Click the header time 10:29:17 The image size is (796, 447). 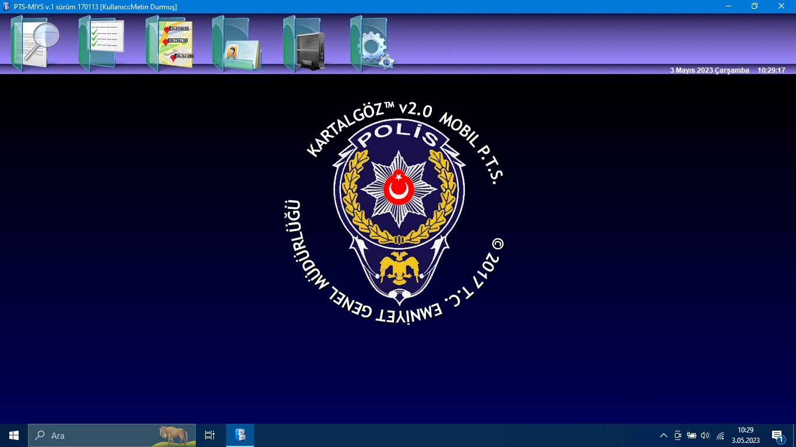pos(772,70)
